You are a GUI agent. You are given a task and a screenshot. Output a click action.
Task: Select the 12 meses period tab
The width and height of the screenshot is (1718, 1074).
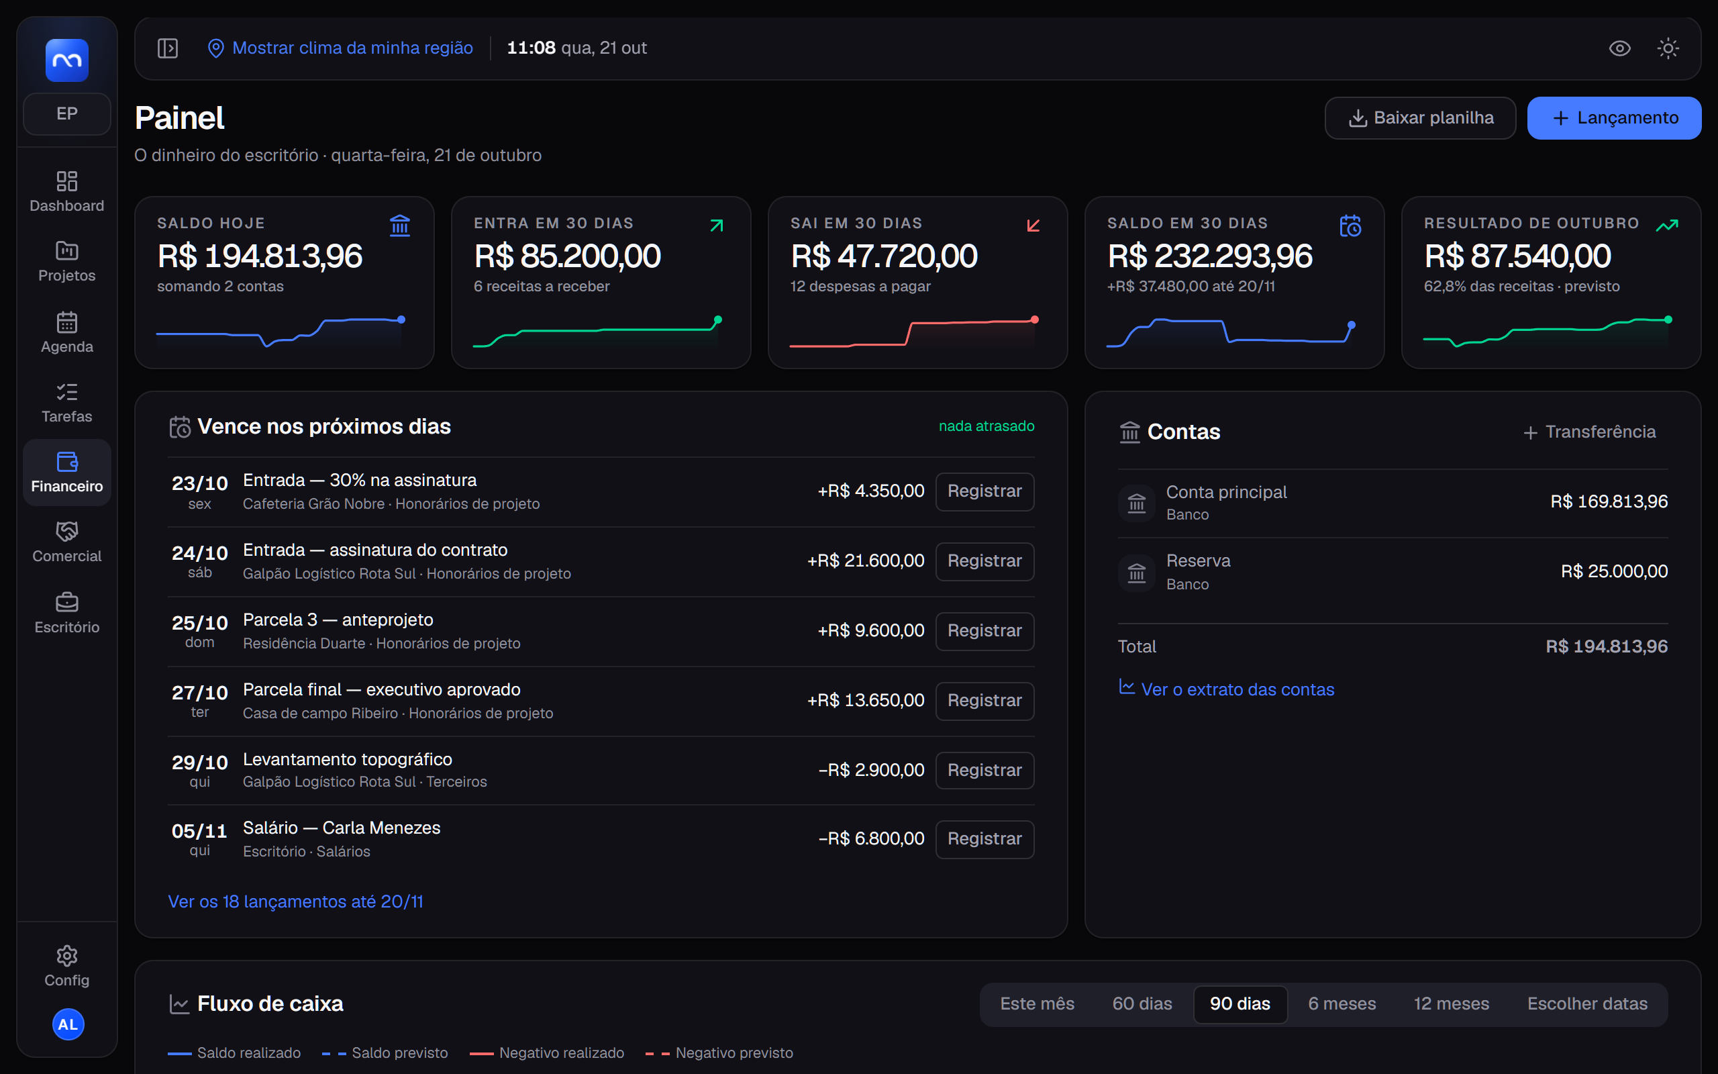tap(1451, 1004)
